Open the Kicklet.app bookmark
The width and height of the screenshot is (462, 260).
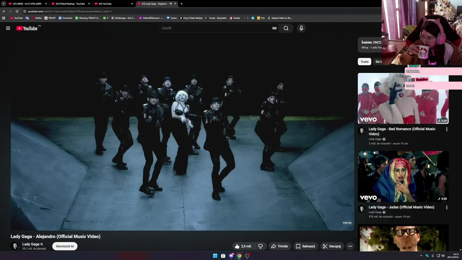[x=123, y=18]
